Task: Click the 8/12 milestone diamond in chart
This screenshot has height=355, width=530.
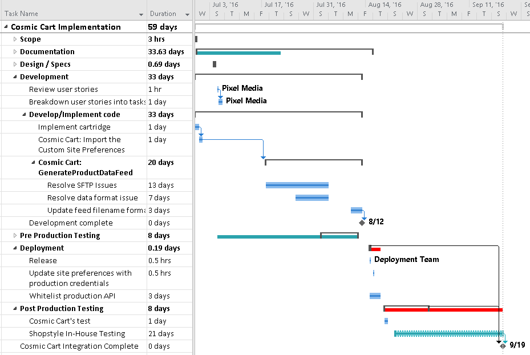Action: pyautogui.click(x=362, y=223)
